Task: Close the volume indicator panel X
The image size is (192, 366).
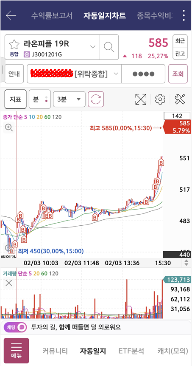Action: [x=8, y=283]
